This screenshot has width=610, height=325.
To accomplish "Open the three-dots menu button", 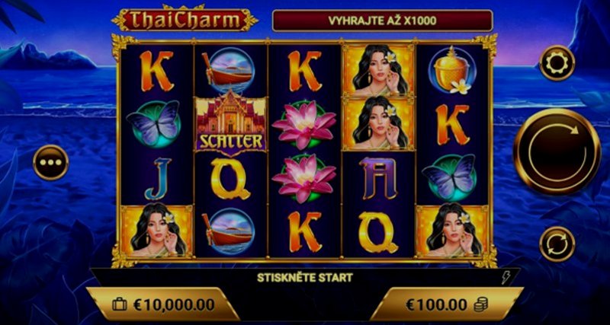I will pos(50,162).
